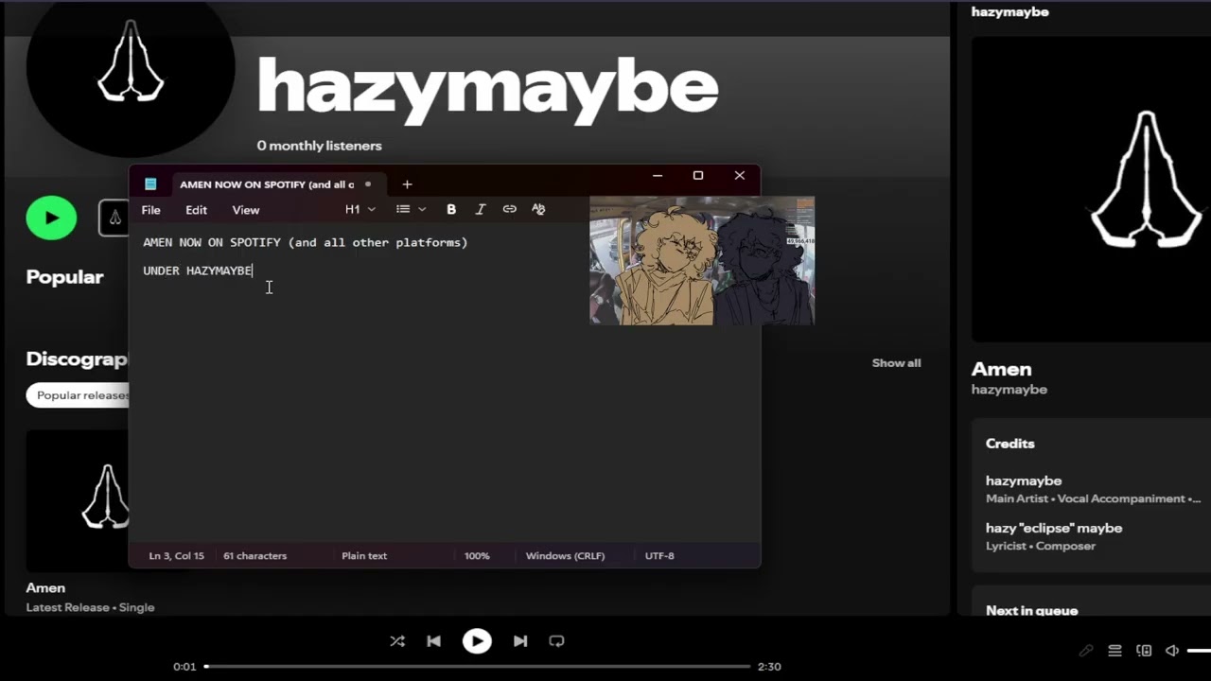Maximize the Notepad window
Image resolution: width=1211 pixels, height=681 pixels.
click(698, 176)
